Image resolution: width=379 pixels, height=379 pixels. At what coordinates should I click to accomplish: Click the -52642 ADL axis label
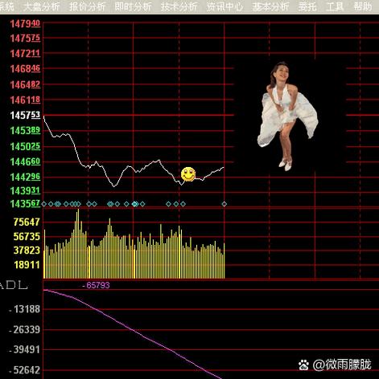pos(24,370)
